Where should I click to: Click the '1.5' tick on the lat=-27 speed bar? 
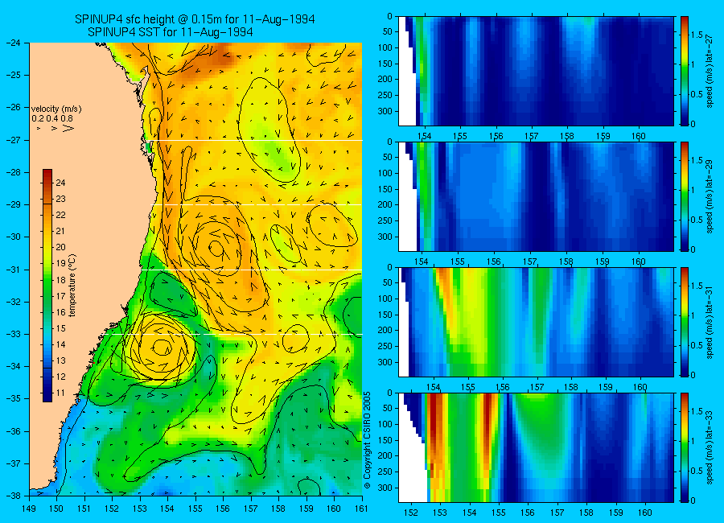pyautogui.click(x=697, y=35)
